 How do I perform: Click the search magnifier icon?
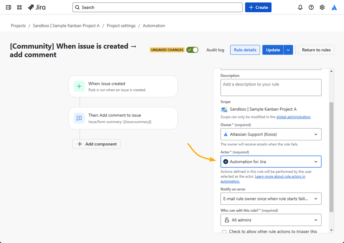[77, 8]
